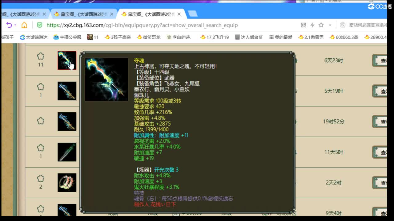
Task: Open the dropdown beside the back arrow
Action: click(x=14, y=25)
